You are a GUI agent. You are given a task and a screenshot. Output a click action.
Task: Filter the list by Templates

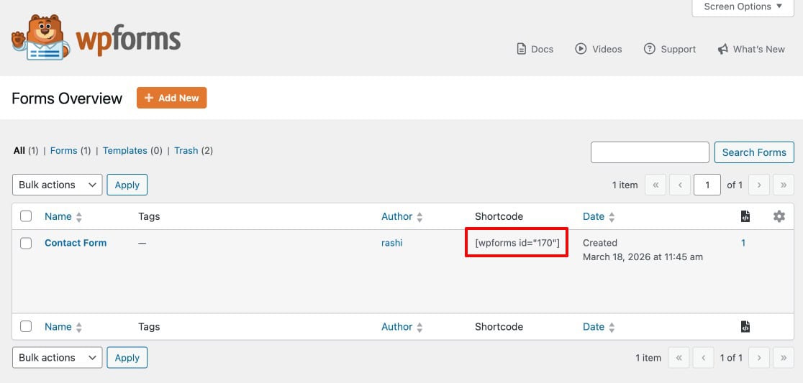point(125,150)
